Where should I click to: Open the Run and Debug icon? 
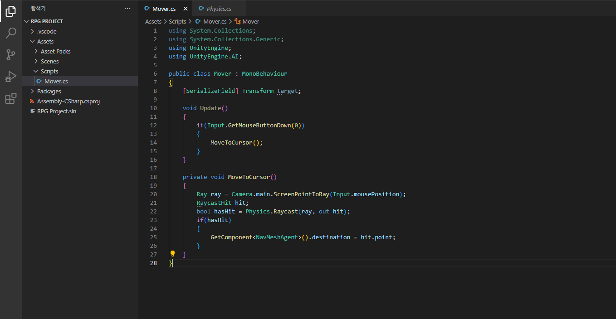click(x=10, y=77)
